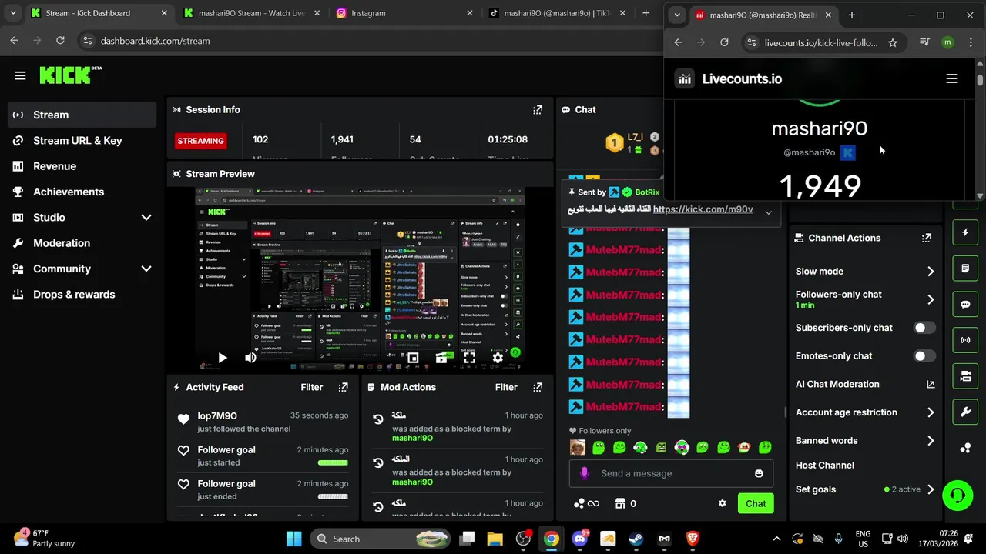986x554 pixels.
Task: Open the emoji picker in message box
Action: [759, 473]
